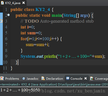Click line number 1 in the gutter
This screenshot has width=108, height=96.
(6, 9)
